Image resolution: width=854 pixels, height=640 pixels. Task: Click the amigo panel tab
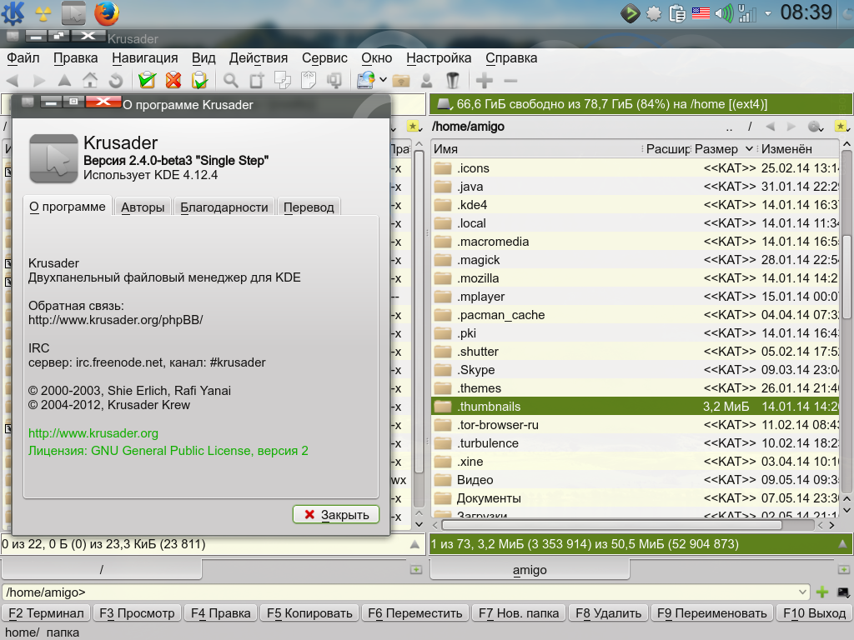point(530,570)
